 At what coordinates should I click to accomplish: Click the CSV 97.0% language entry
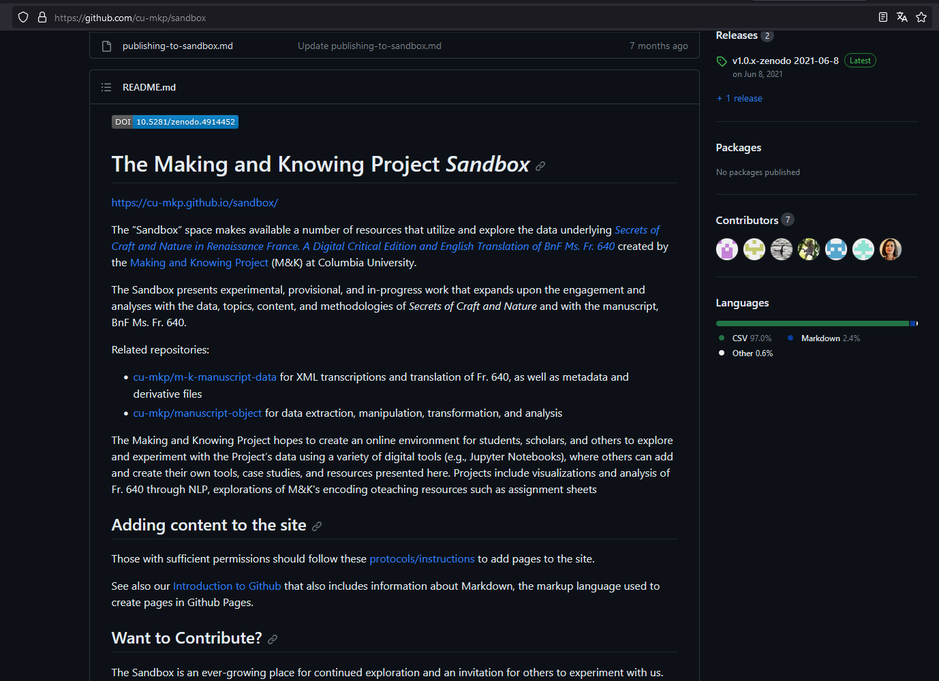745,338
